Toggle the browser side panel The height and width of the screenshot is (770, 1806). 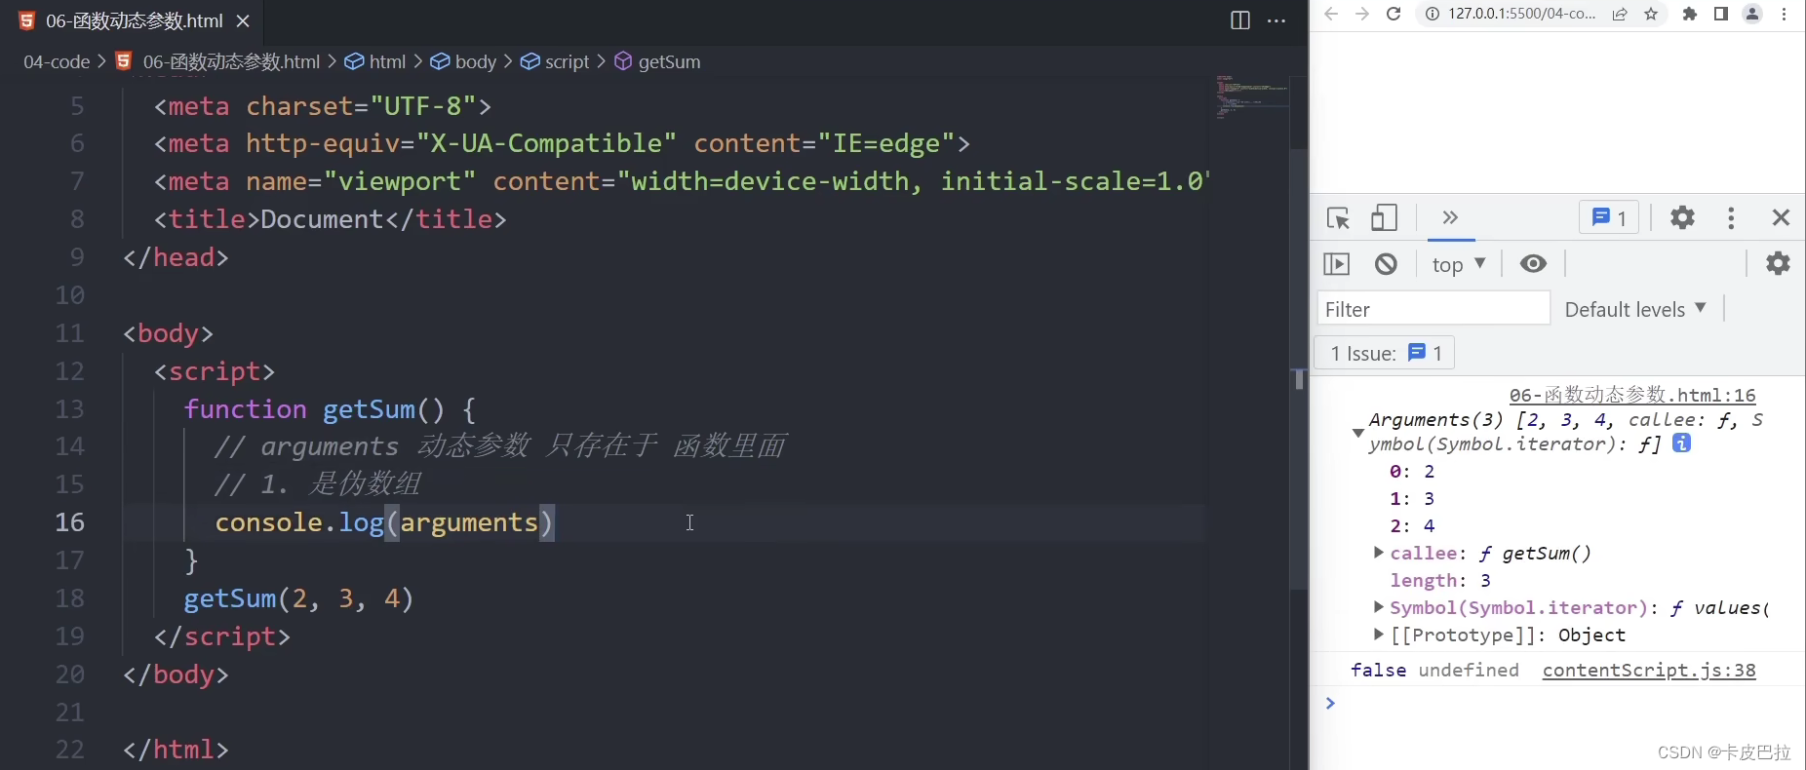1721,14
